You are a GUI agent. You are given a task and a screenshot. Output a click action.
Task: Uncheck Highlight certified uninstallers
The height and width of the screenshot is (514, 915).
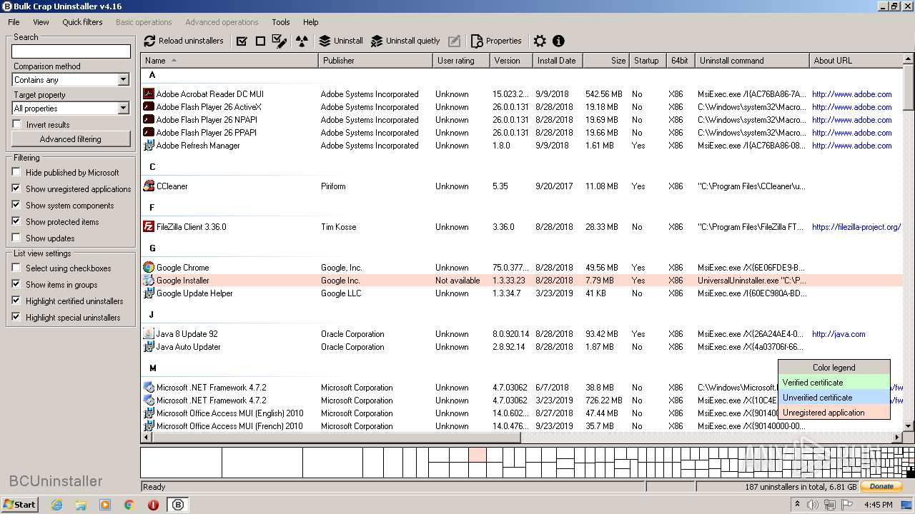(x=16, y=301)
